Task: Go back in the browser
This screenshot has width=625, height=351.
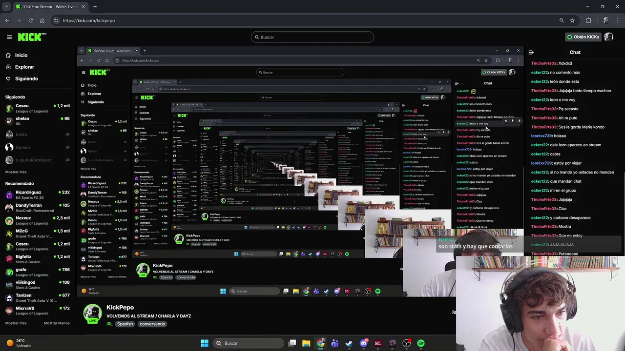Action: (7, 20)
